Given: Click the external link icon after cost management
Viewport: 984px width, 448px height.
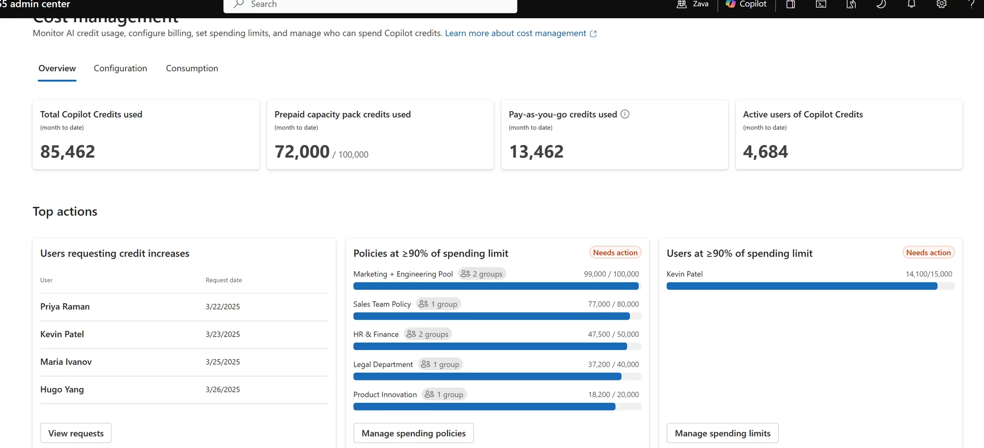Looking at the screenshot, I should (594, 34).
